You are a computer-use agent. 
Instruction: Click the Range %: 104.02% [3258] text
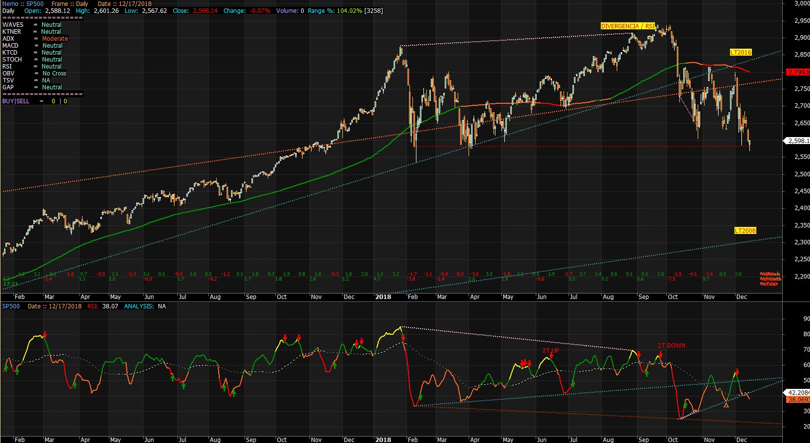(x=346, y=10)
